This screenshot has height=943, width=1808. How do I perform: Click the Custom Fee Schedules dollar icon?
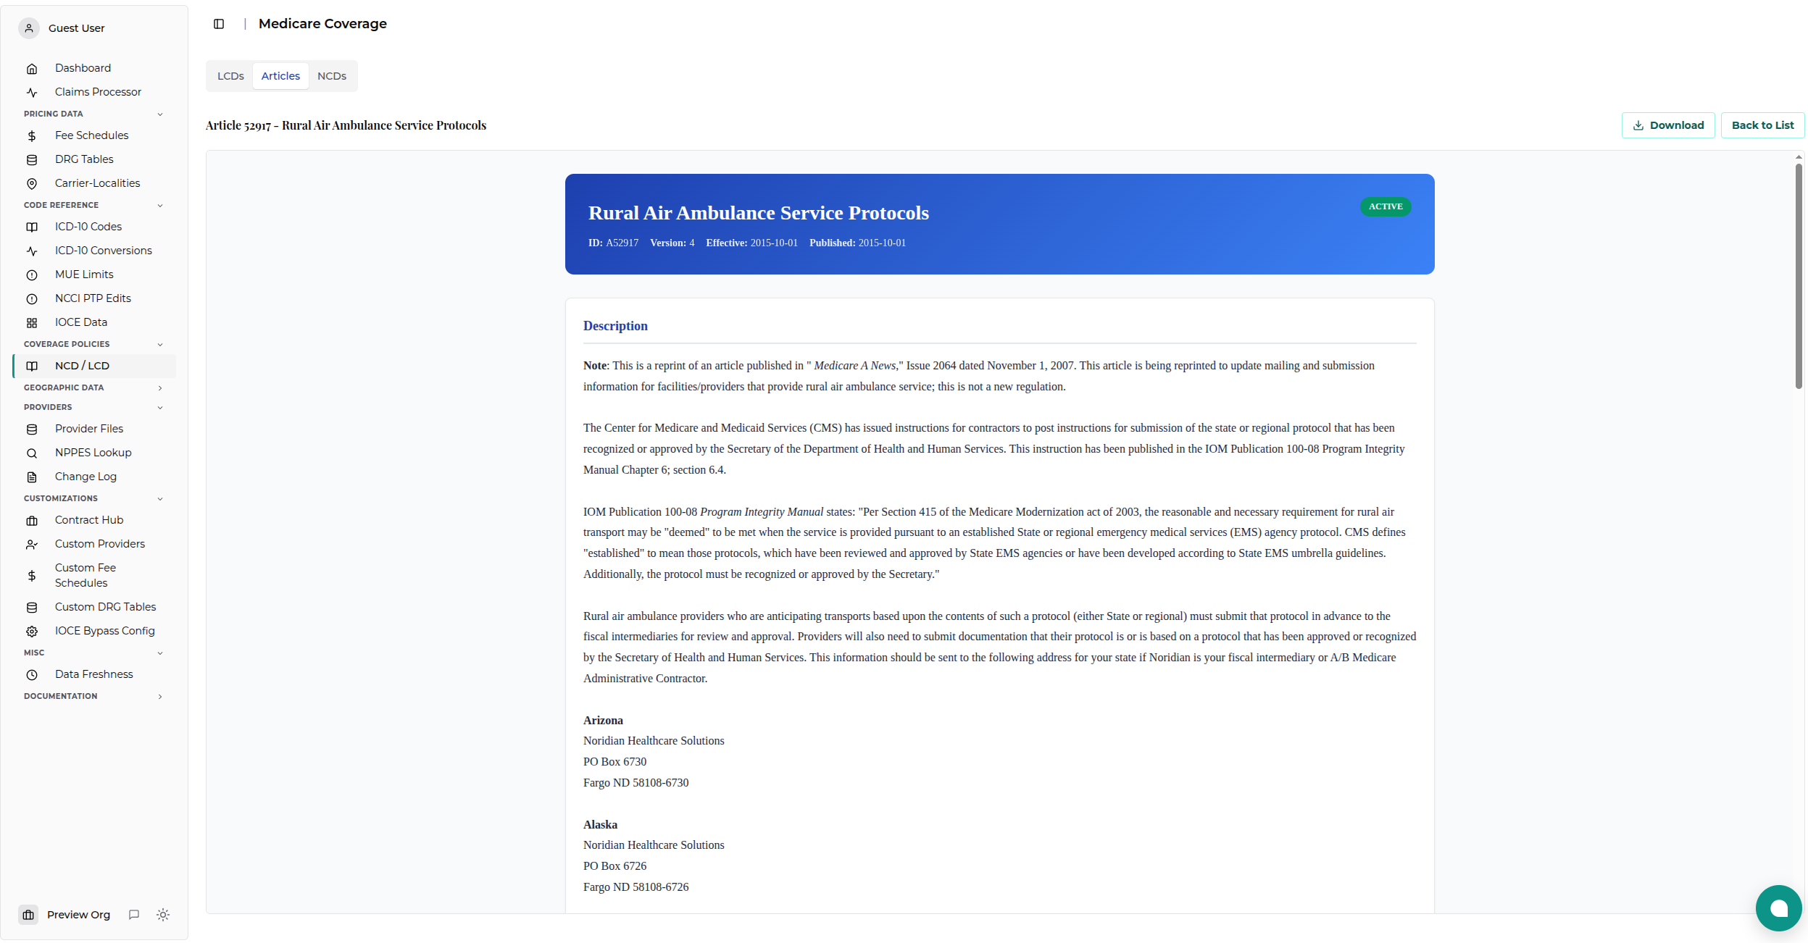click(32, 576)
